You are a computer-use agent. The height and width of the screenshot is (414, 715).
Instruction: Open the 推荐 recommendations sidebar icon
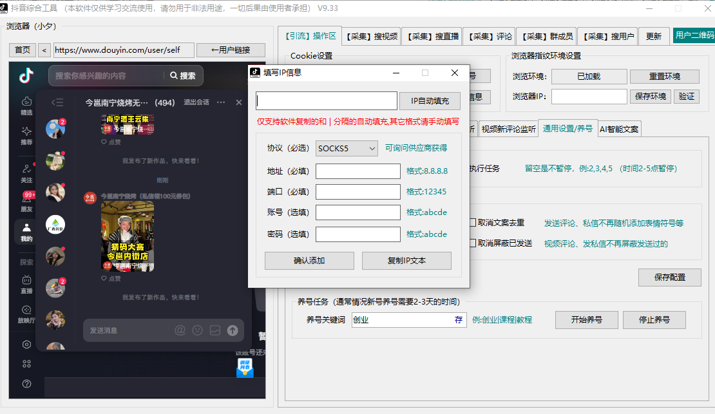point(26,135)
